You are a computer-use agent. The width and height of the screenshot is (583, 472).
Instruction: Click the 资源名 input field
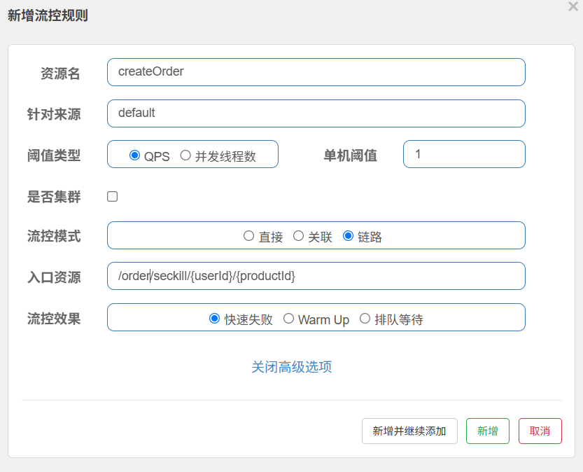tap(316, 72)
